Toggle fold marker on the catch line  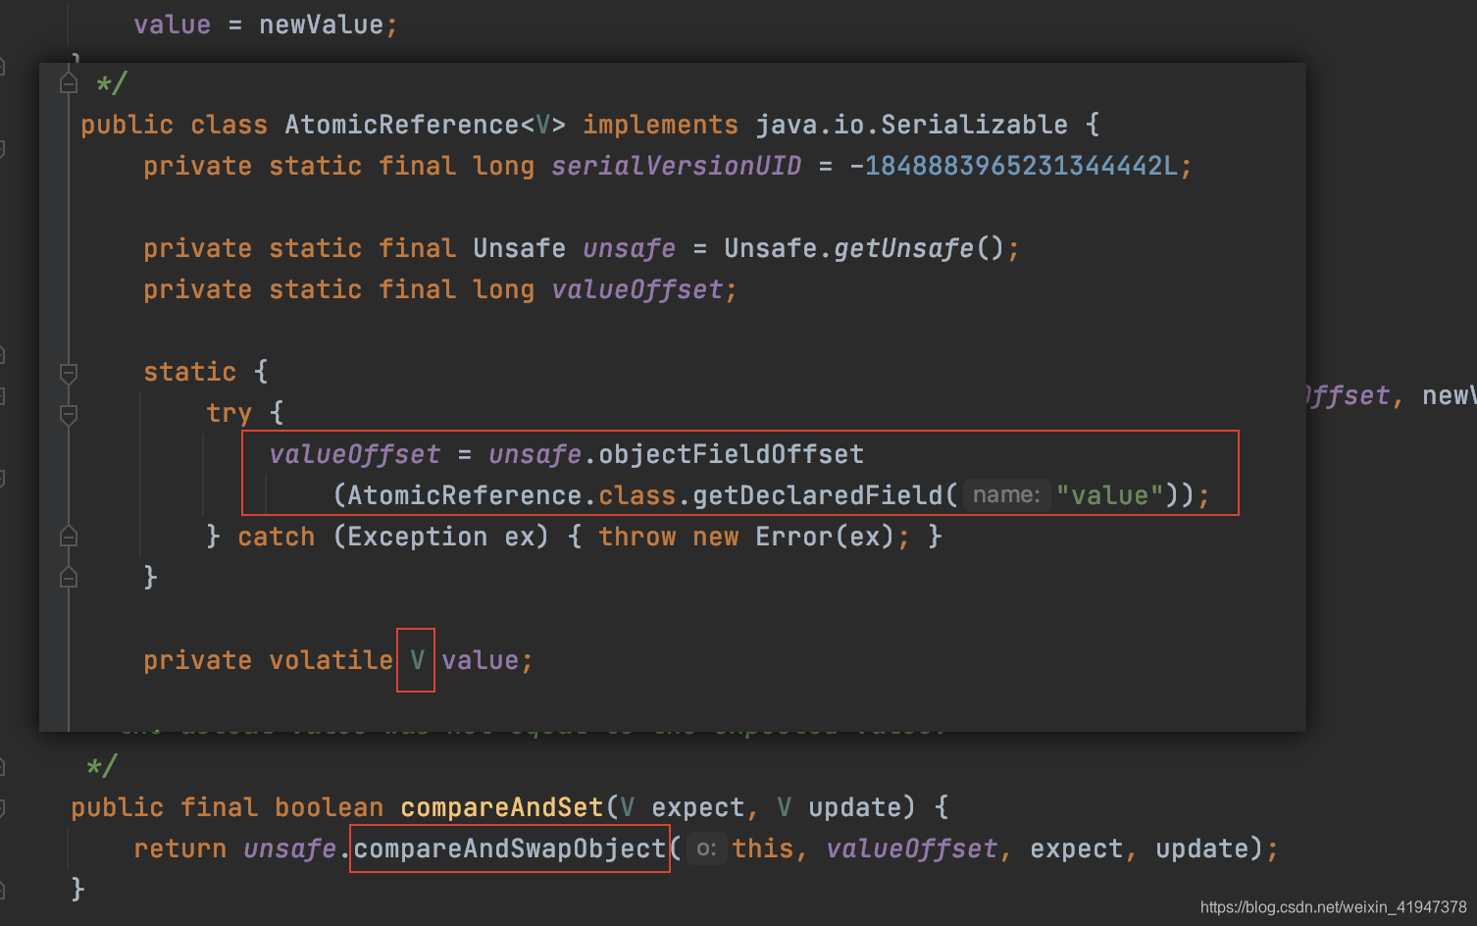69,537
